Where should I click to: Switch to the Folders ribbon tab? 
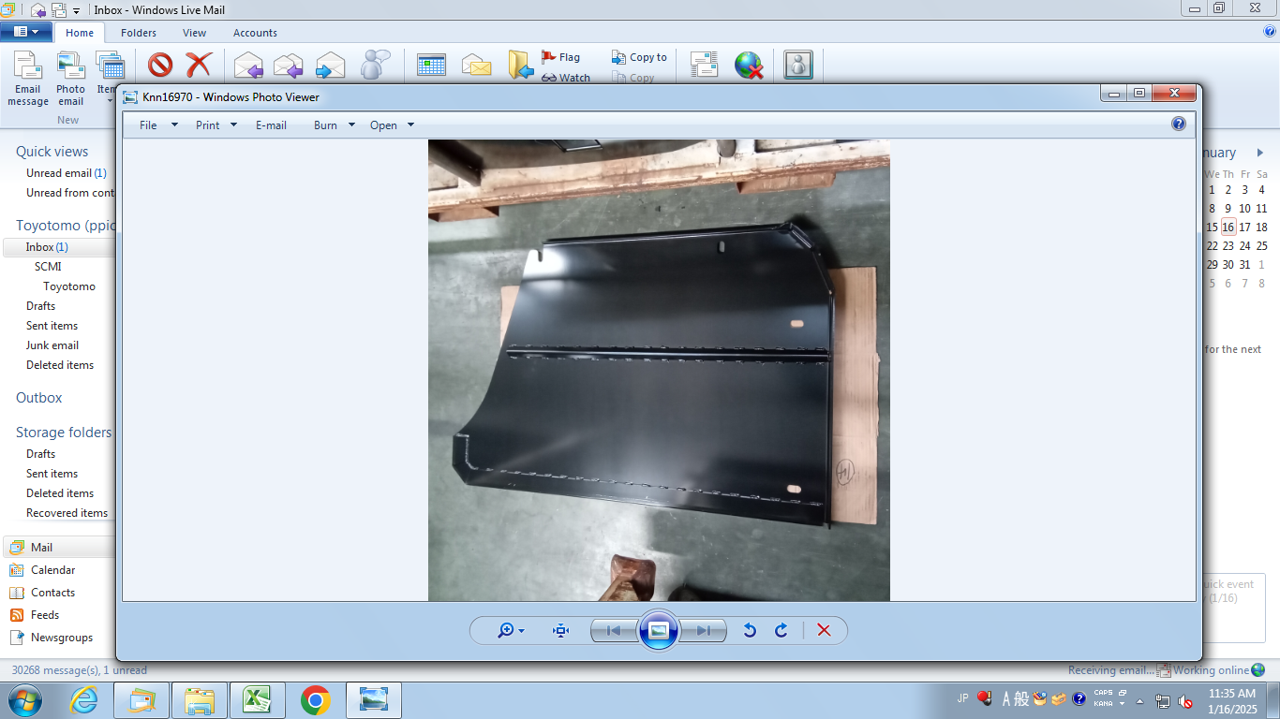[139, 33]
